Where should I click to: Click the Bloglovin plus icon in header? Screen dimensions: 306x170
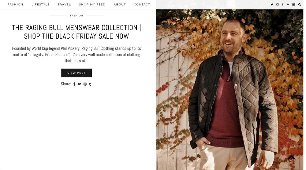tap(288, 5)
